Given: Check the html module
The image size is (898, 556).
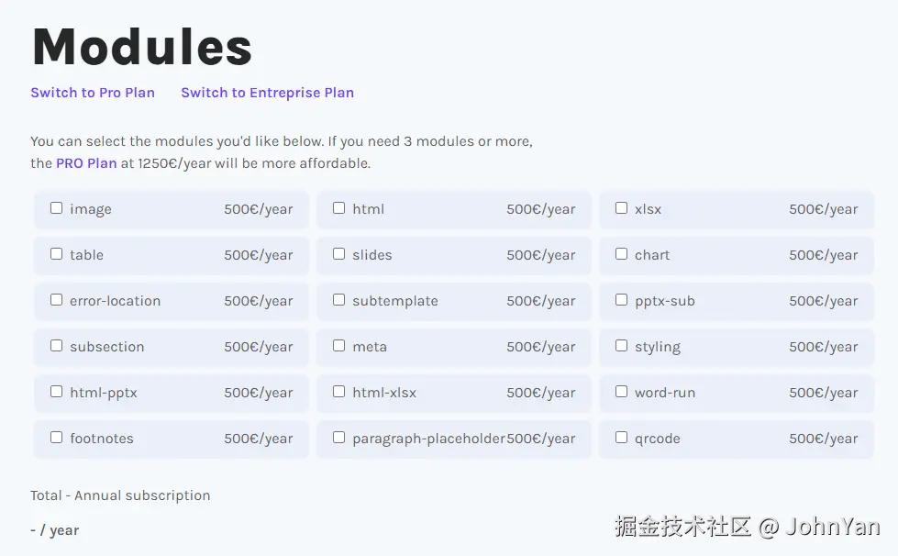Looking at the screenshot, I should (338, 208).
